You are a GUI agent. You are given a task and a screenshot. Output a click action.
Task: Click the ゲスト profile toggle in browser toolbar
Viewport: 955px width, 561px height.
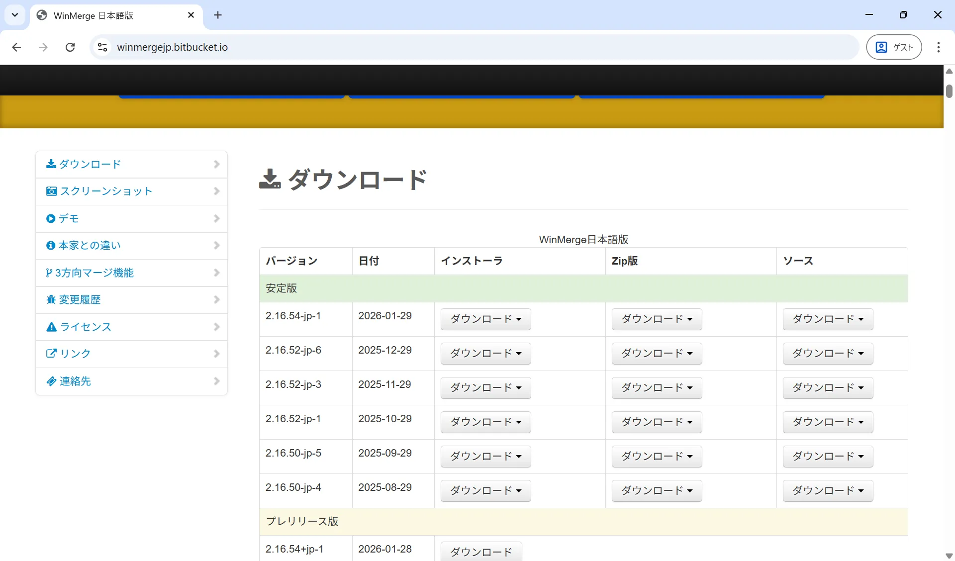(x=894, y=47)
